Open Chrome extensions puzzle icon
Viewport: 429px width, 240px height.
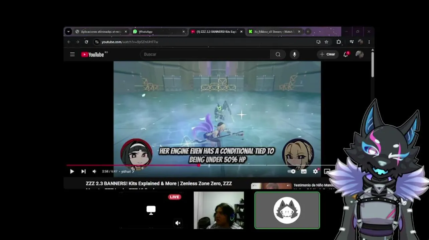[339, 42]
